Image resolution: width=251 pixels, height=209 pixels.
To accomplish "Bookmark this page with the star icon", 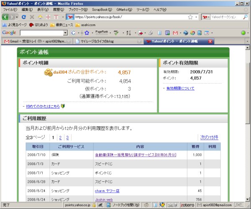I will point(190,17).
